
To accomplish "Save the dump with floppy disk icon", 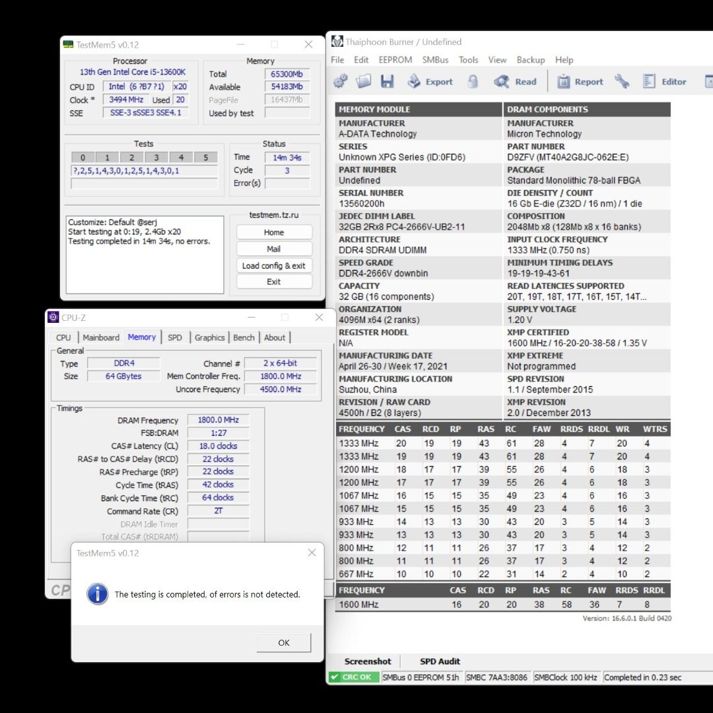I will click(387, 81).
